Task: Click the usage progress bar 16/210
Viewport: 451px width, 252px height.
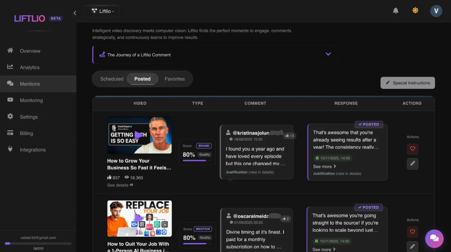Action: (38, 244)
